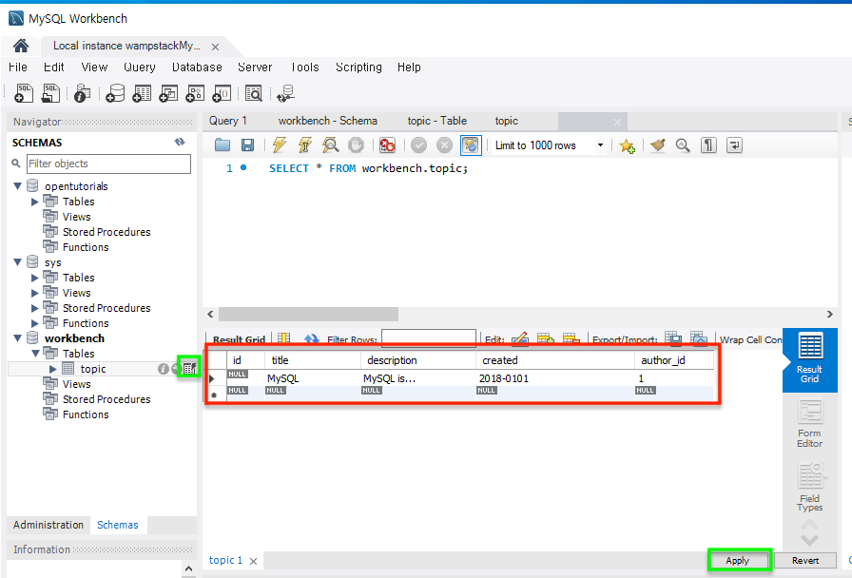
Task: Toggle continue-on-error execution icon
Action: (x=387, y=145)
